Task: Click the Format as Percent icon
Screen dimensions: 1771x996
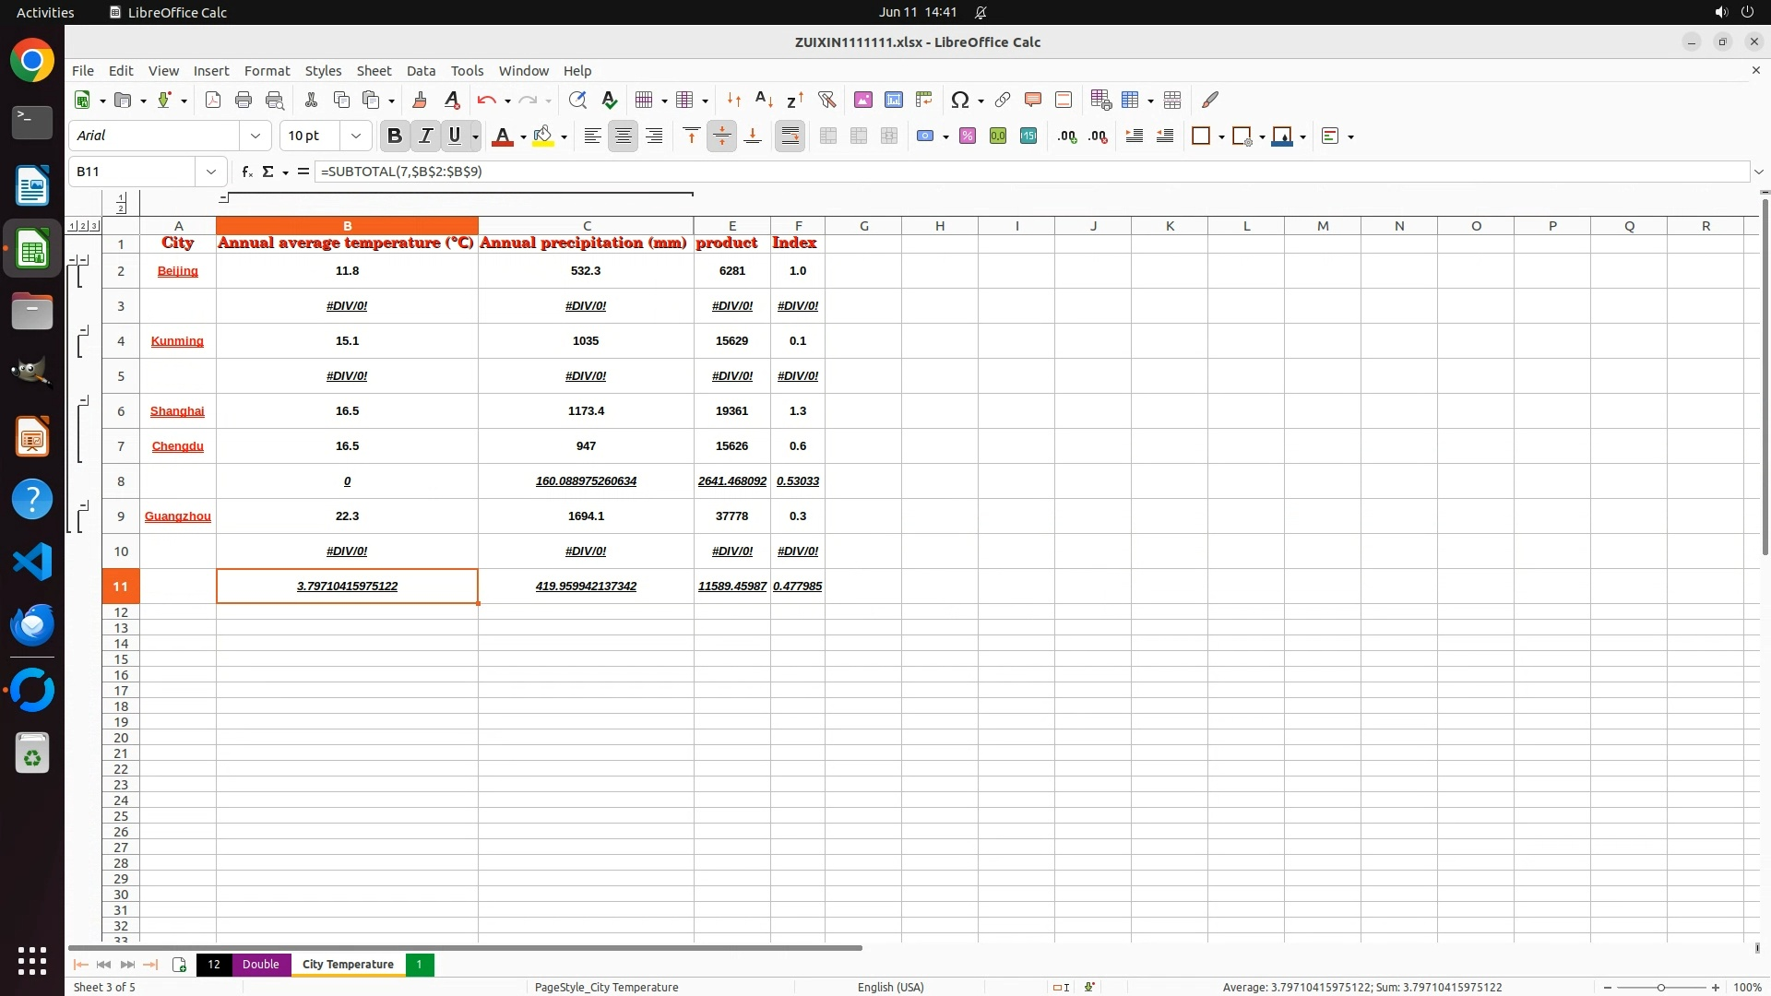Action: tap(968, 136)
